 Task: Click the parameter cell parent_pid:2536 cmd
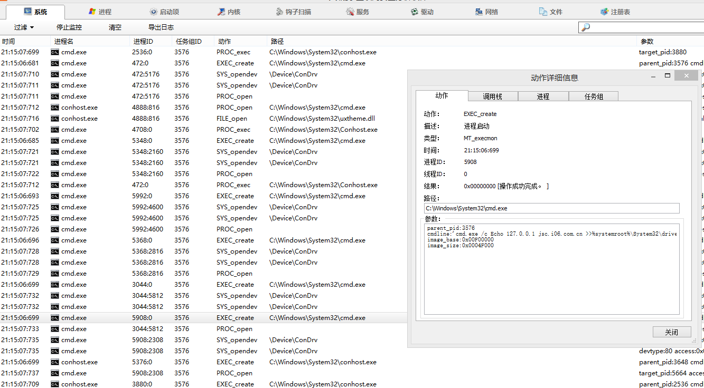pos(671,384)
